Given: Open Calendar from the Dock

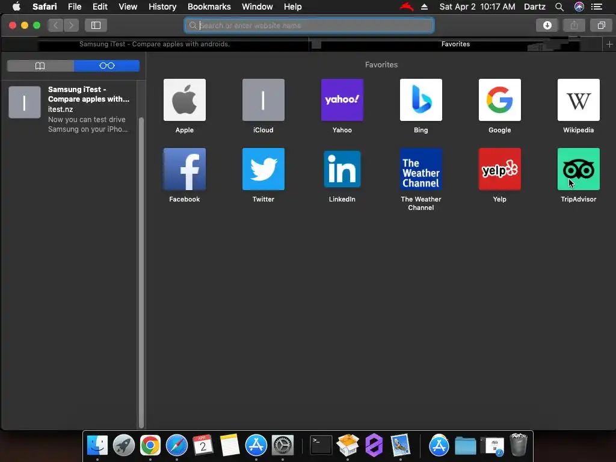Looking at the screenshot, I should point(203,446).
